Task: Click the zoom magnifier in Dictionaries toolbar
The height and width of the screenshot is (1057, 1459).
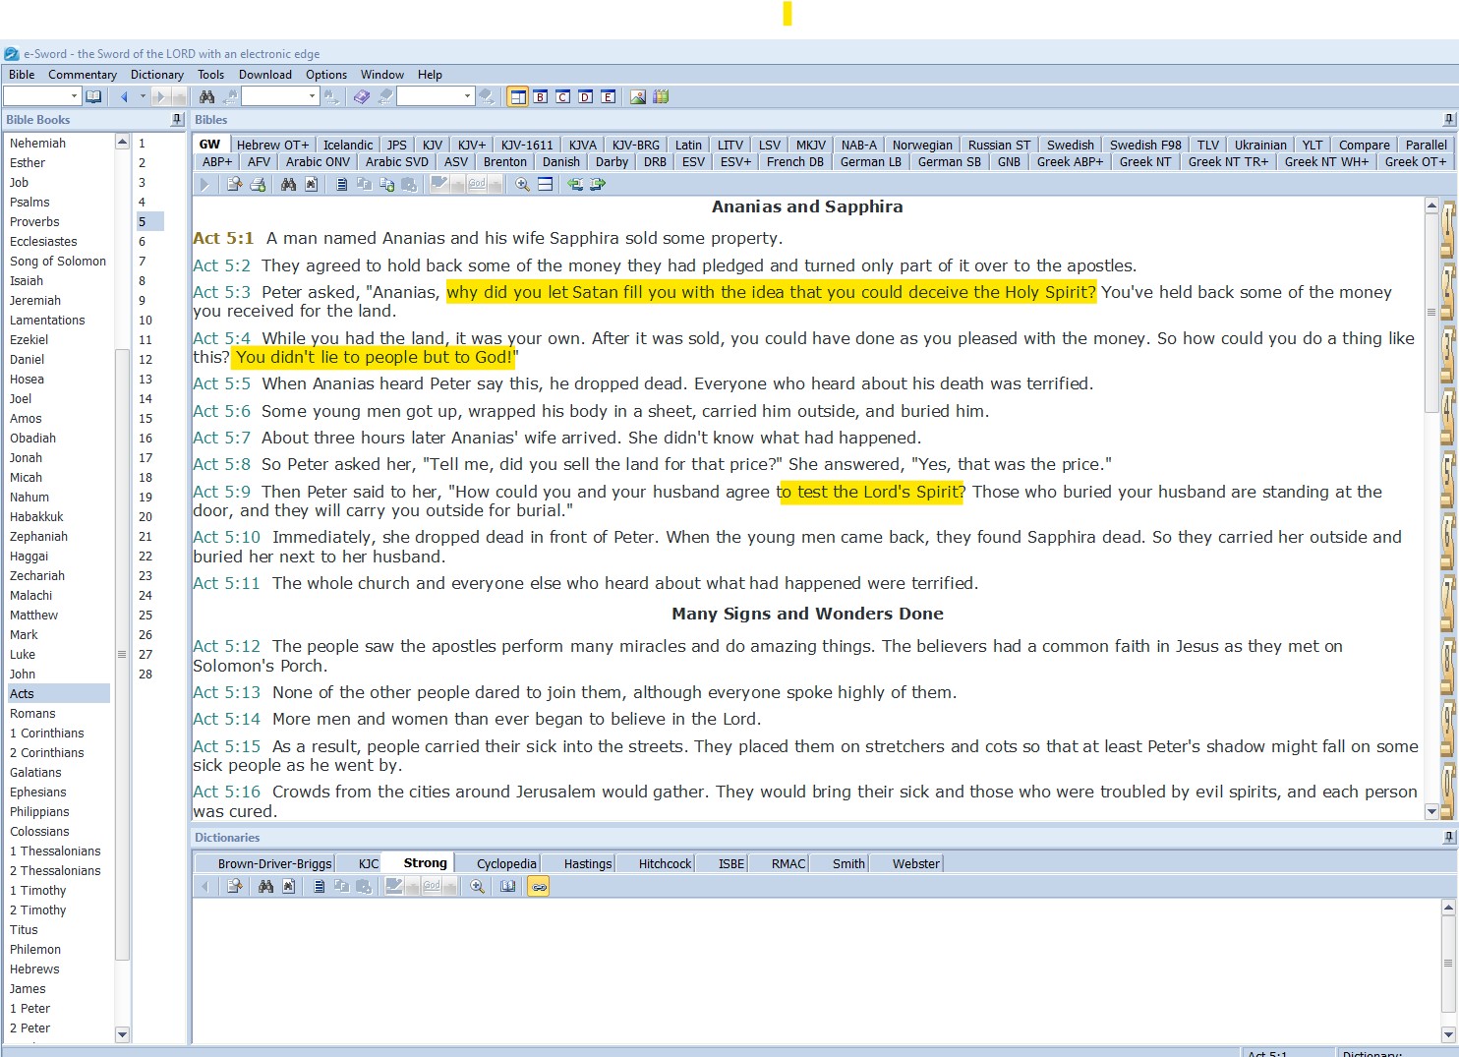Action: 477,886
